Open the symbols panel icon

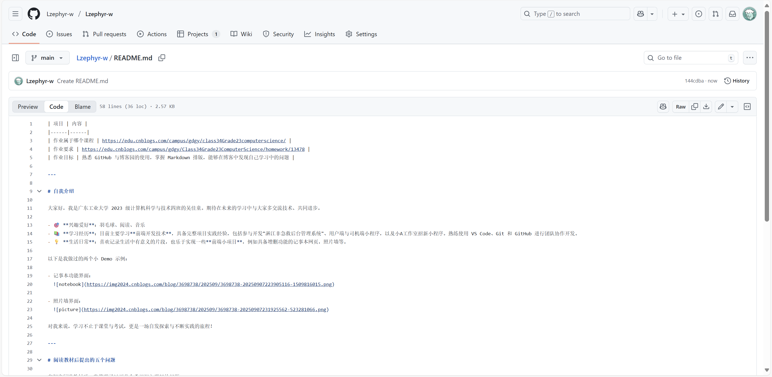[747, 107]
